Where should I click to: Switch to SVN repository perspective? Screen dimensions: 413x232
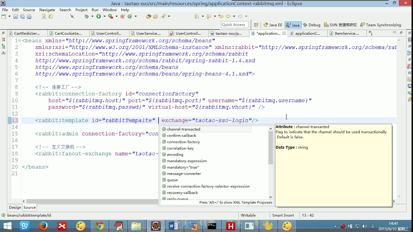pyautogui.click(x=340, y=25)
